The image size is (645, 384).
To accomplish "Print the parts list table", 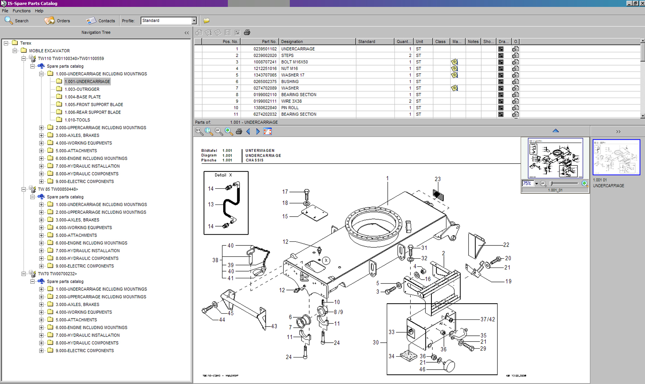I will [247, 32].
